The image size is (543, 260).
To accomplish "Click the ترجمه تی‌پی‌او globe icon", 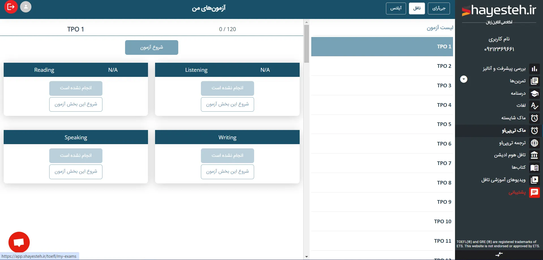I will click(x=534, y=143).
